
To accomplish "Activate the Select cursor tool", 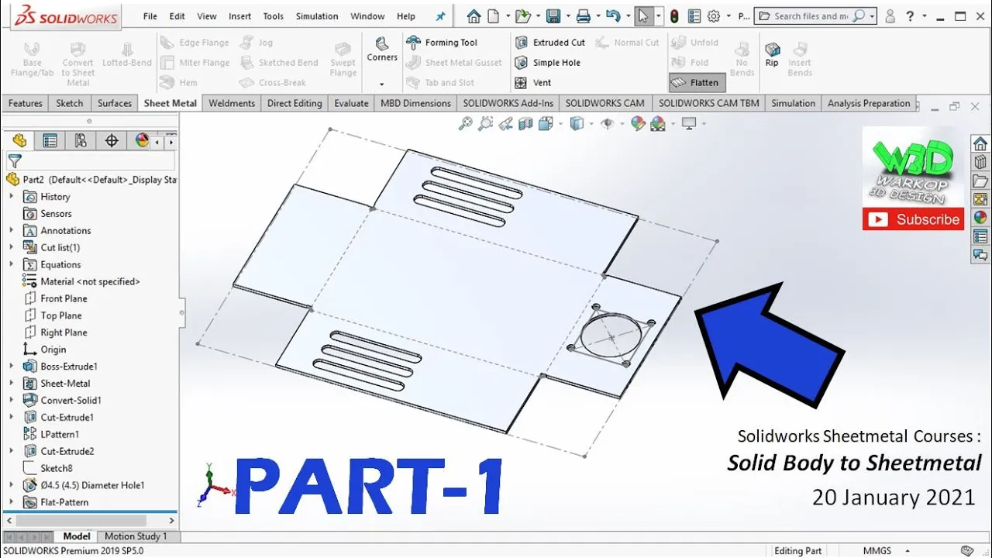I will click(643, 15).
